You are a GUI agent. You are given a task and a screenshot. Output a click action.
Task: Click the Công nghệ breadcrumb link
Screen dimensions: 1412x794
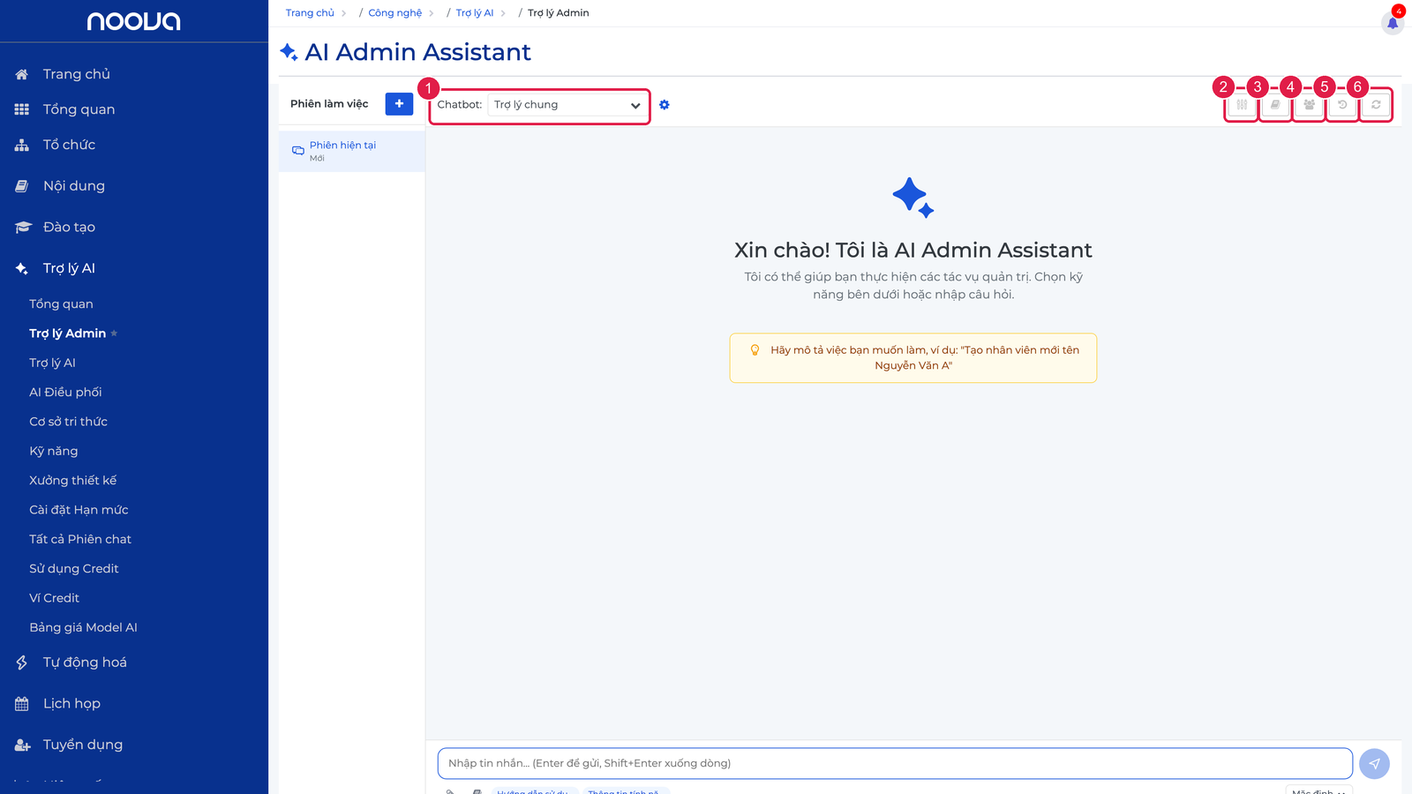click(x=394, y=13)
